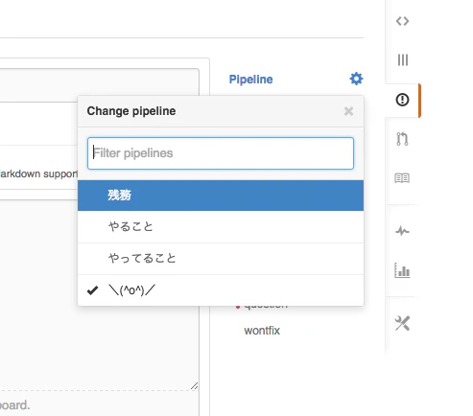Viewport: 473px width, 416px height.
Task: Open the Boards columns icon in sidebar
Action: pos(403,59)
